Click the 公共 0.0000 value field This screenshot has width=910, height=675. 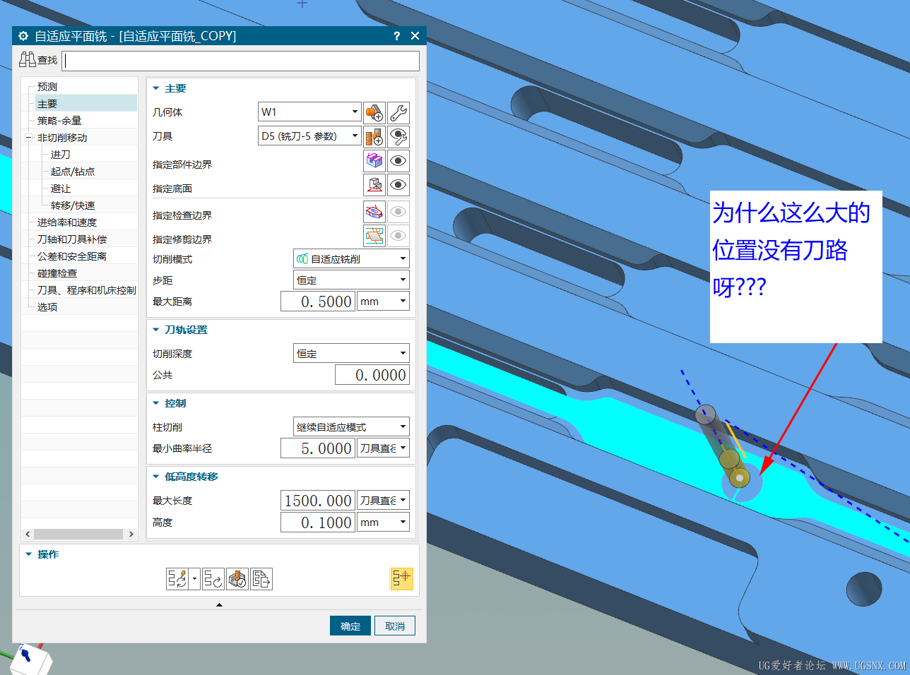click(372, 375)
